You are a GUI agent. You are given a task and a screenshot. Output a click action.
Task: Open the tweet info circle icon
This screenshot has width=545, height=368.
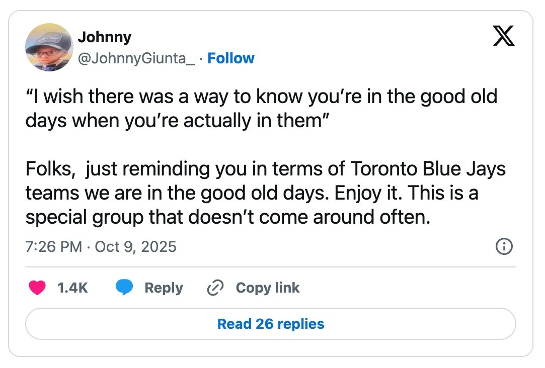coord(504,246)
